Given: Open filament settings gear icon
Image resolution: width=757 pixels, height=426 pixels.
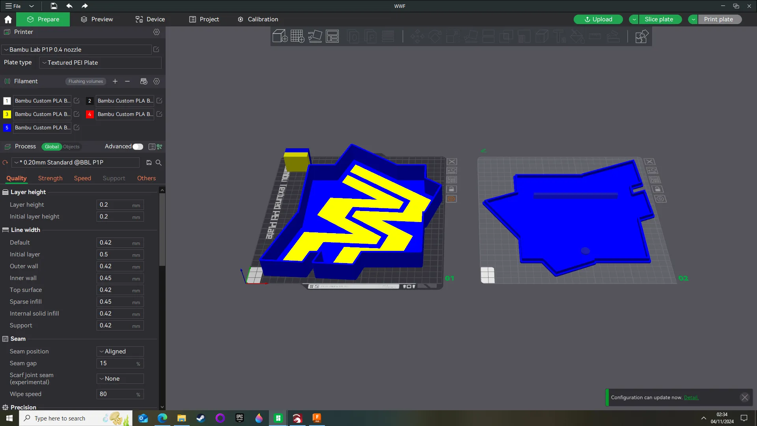Looking at the screenshot, I should (157, 81).
